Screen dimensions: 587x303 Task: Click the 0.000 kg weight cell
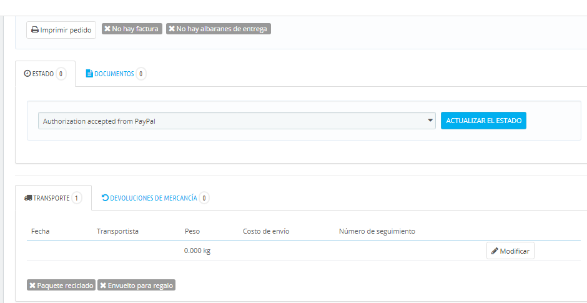click(x=197, y=251)
